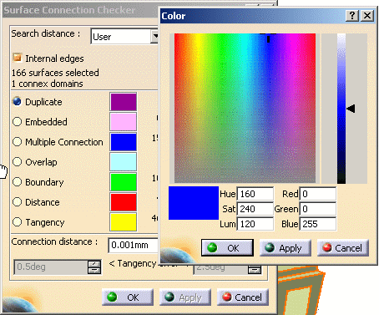Close the Color dialog with X
The image size is (379, 315).
[367, 16]
